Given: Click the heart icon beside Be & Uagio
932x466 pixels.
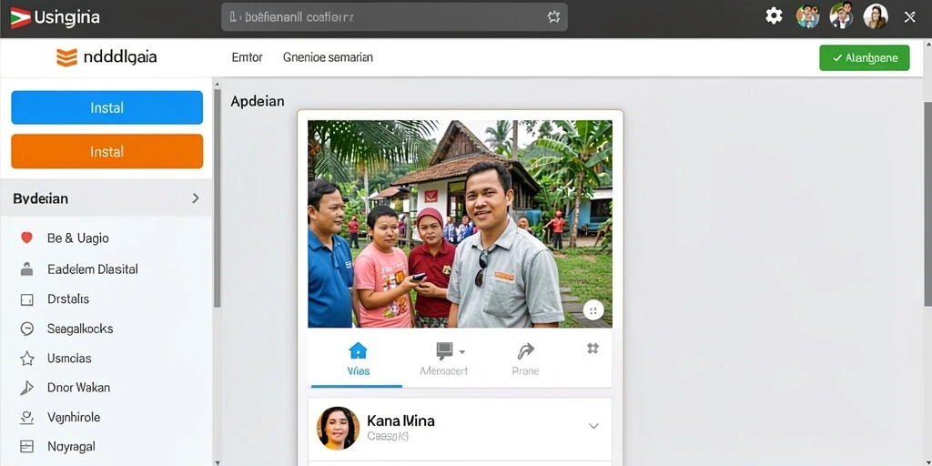Looking at the screenshot, I should click(x=26, y=238).
